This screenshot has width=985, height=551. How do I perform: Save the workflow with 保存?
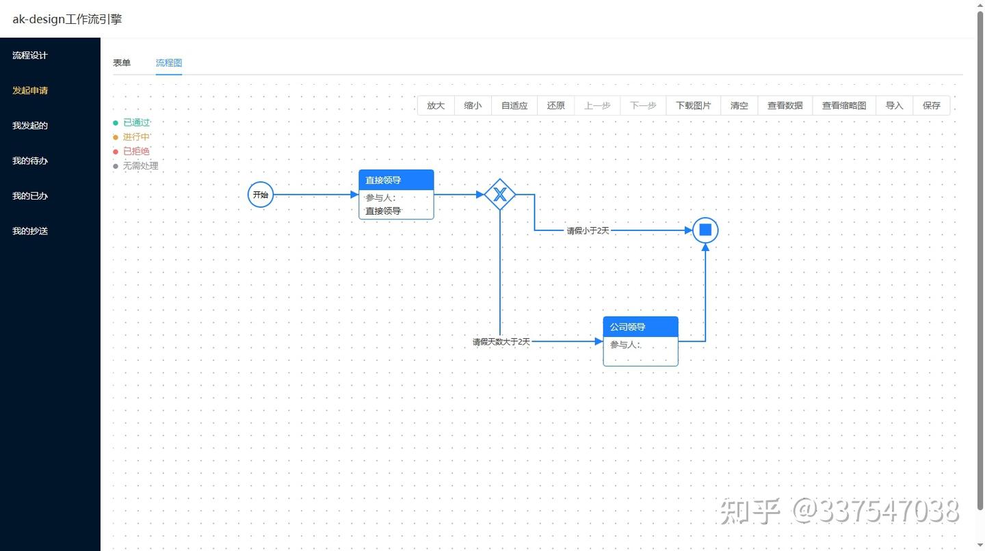(x=931, y=105)
